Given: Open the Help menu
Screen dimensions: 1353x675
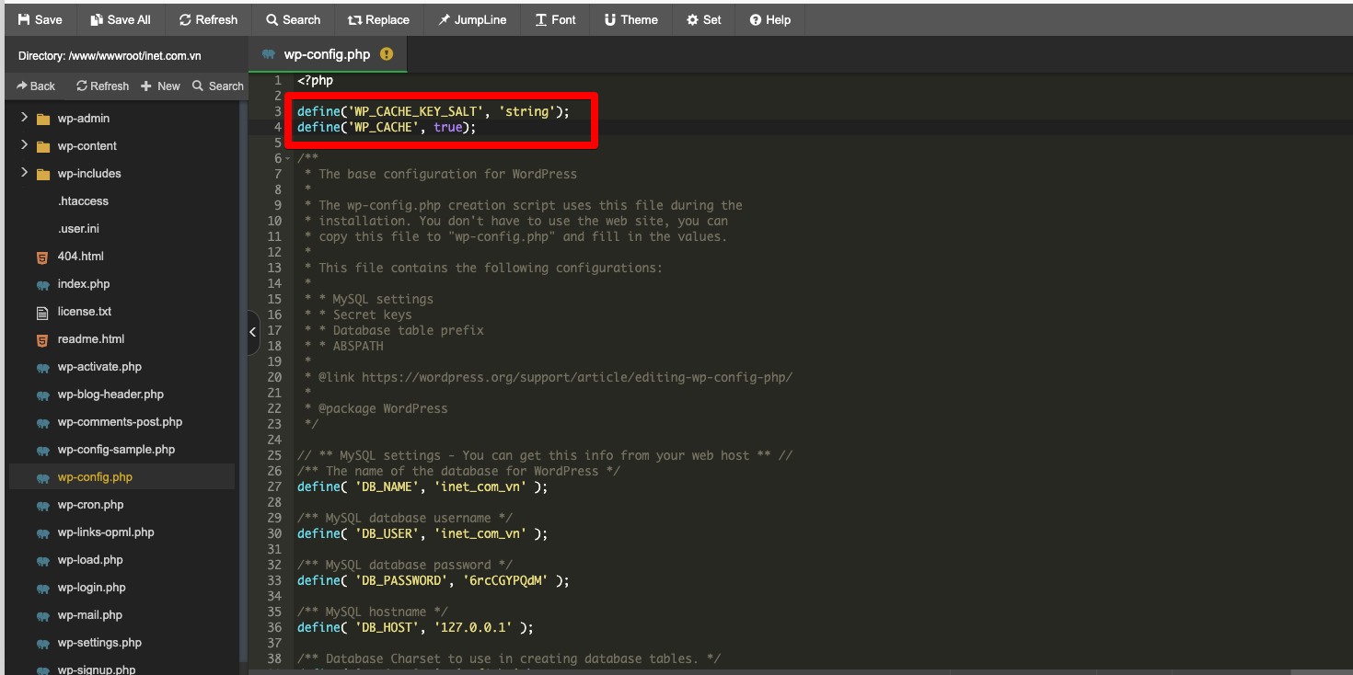Looking at the screenshot, I should [x=770, y=19].
